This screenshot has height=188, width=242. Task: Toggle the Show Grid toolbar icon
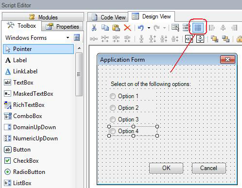[x=198, y=28]
